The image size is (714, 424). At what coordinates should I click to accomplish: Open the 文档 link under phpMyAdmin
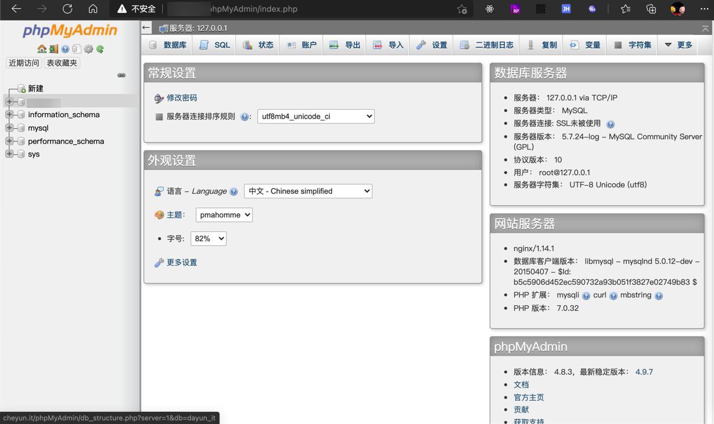pyautogui.click(x=521, y=385)
